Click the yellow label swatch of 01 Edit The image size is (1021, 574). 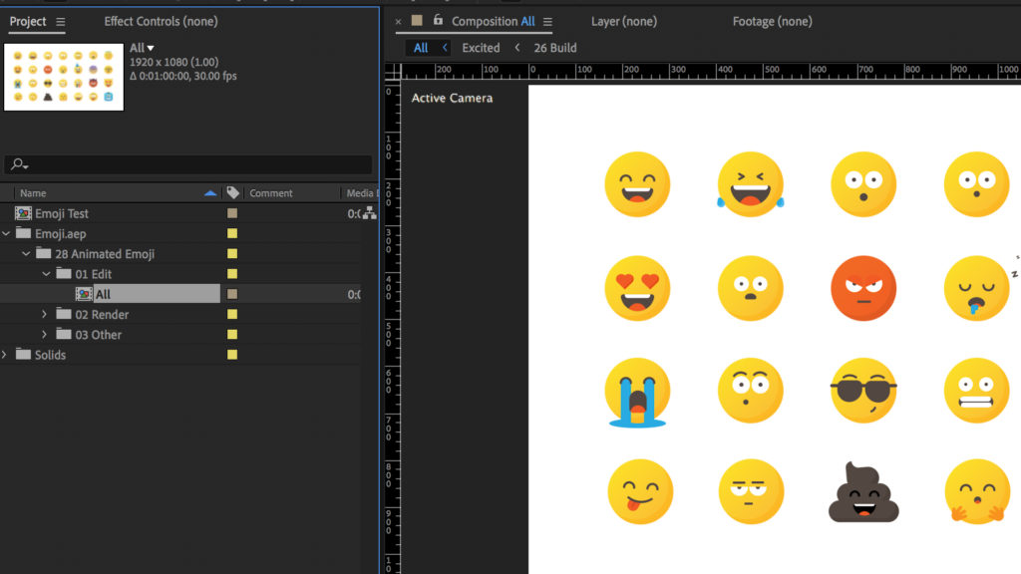pos(232,274)
